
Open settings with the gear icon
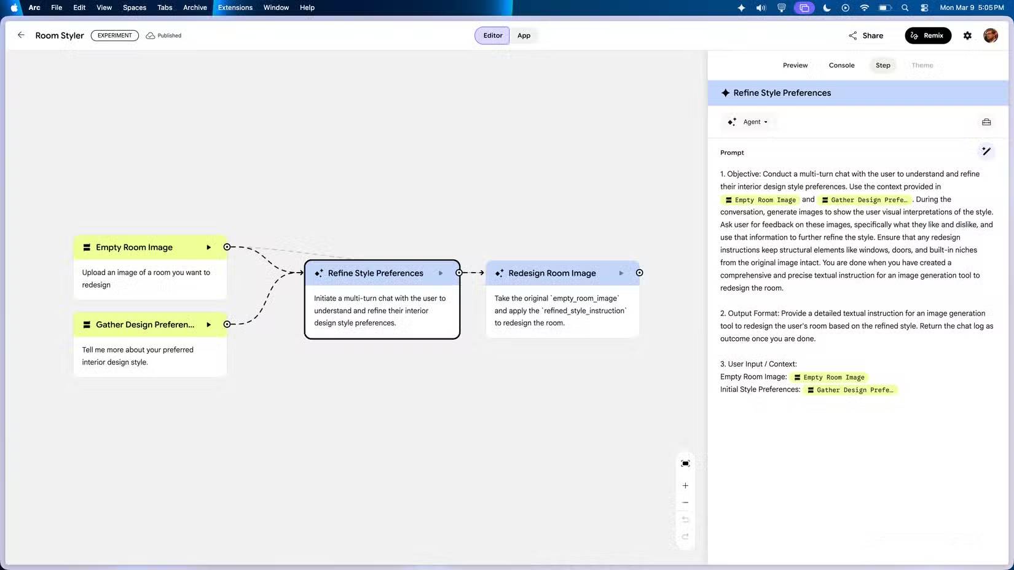pos(967,36)
